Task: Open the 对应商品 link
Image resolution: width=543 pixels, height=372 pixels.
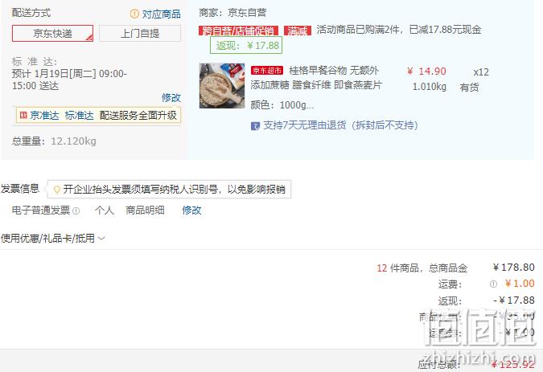Action: click(x=162, y=14)
